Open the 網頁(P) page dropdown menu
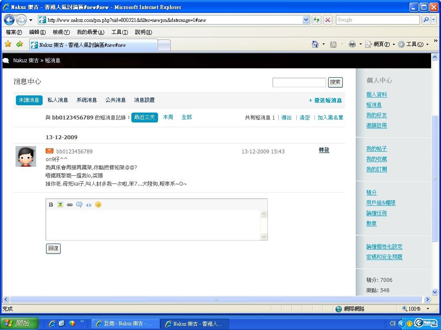Image resolution: width=441 pixels, height=330 pixels. 381,44
